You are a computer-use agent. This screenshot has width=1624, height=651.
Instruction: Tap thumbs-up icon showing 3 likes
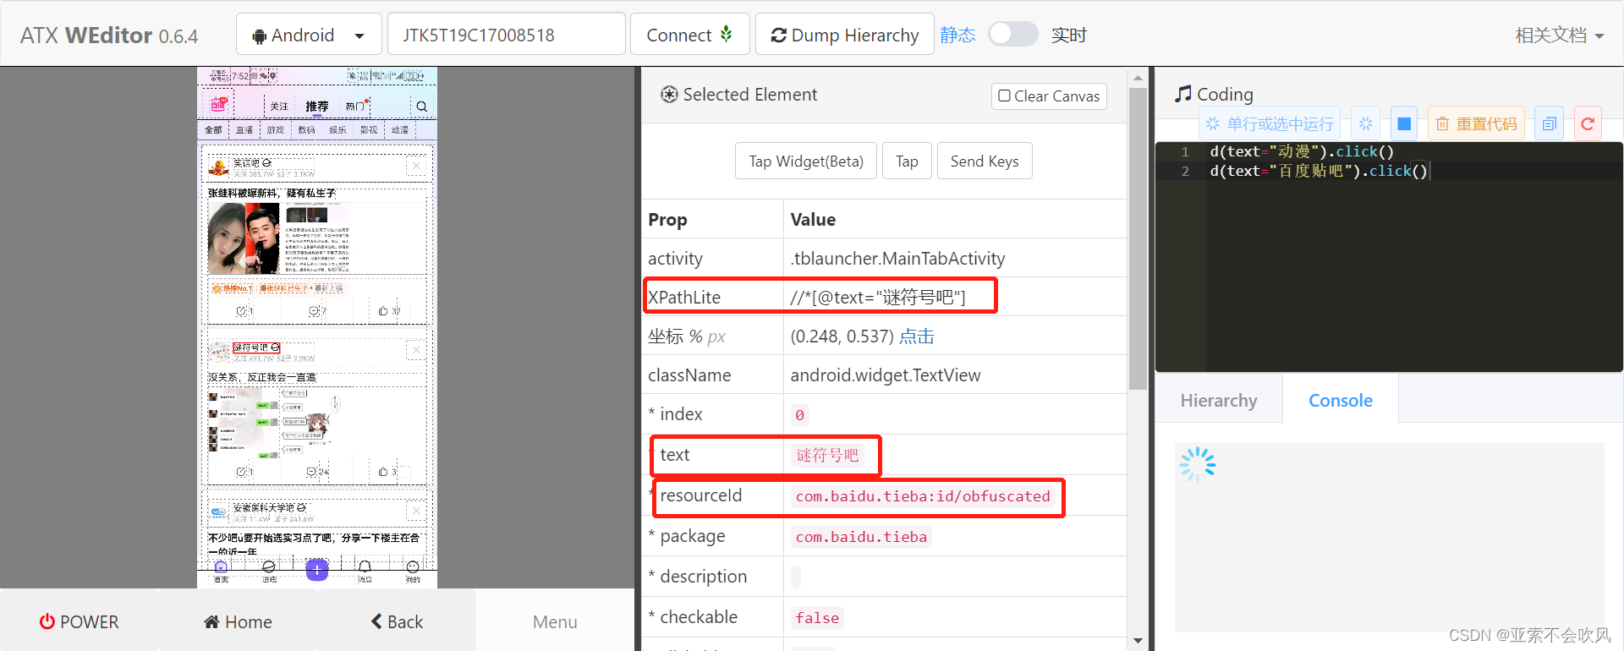click(383, 472)
